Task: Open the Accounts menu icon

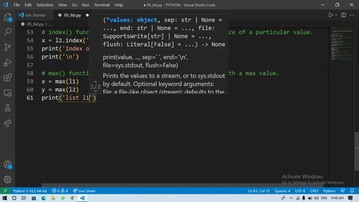Action: pos(7,164)
